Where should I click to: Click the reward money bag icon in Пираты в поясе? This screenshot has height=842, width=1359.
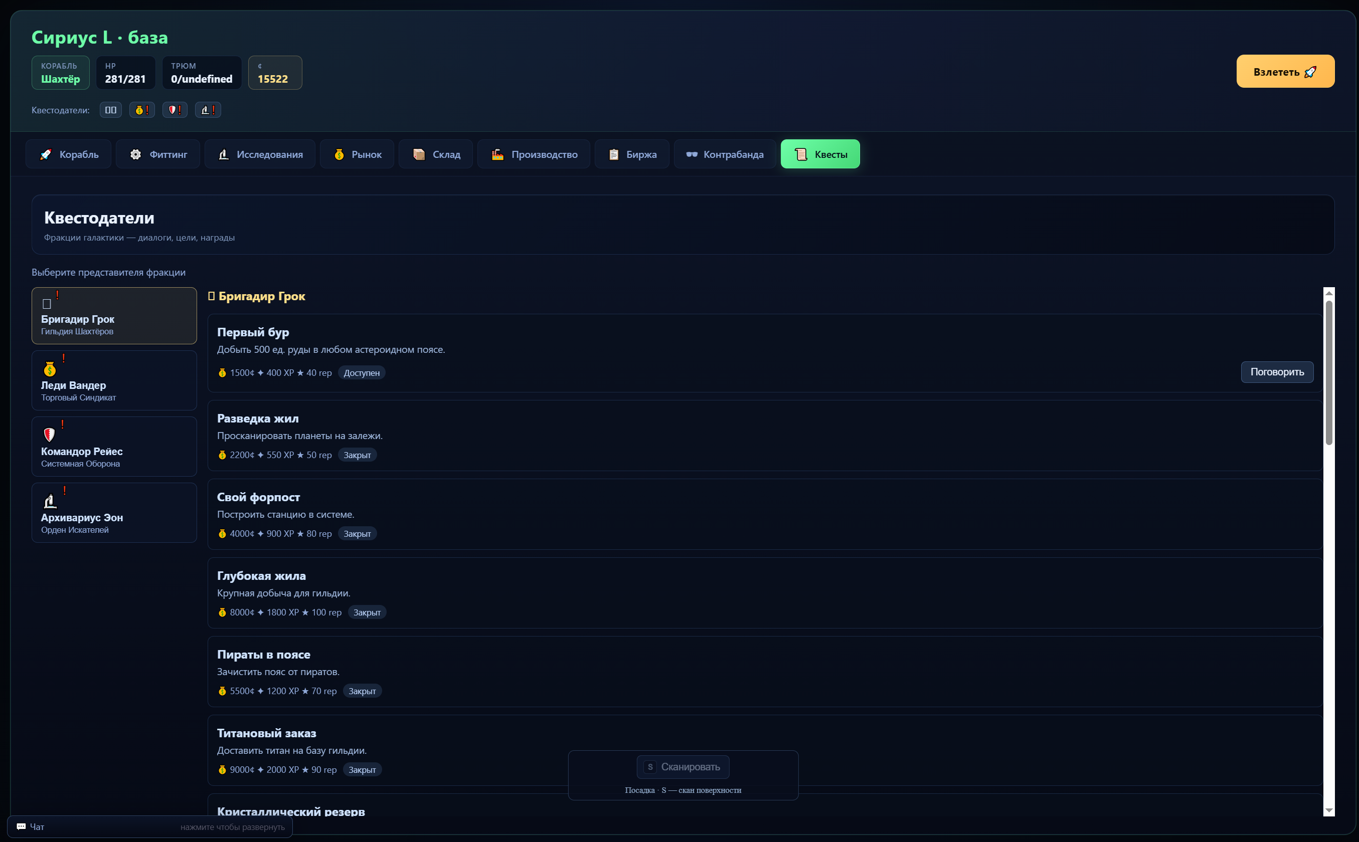pos(222,691)
